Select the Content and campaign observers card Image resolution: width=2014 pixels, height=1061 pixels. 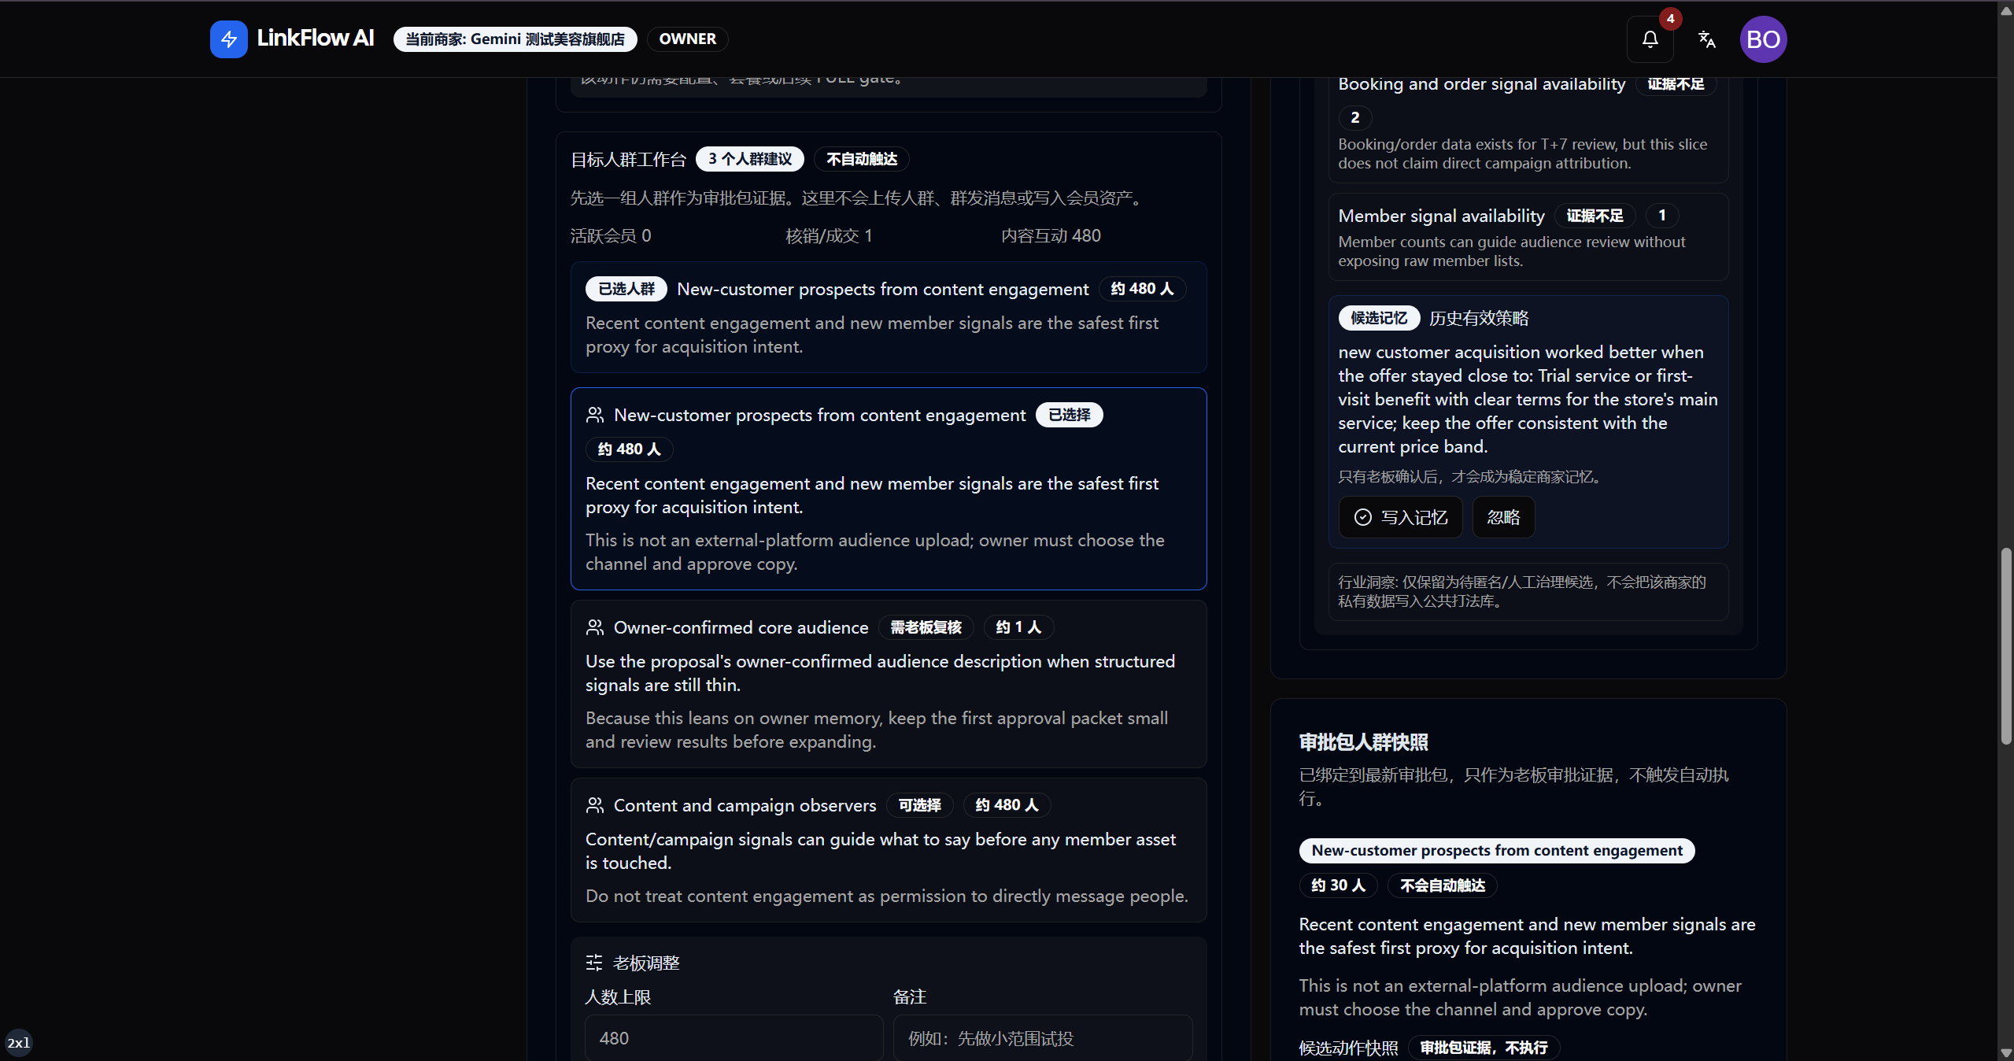[889, 850]
